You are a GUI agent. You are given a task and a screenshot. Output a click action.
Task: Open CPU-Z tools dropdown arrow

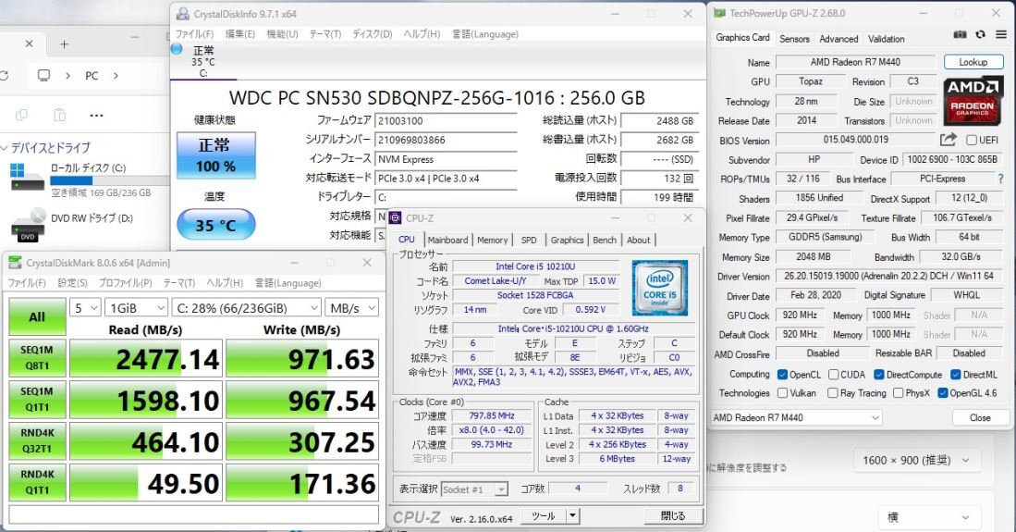click(572, 515)
